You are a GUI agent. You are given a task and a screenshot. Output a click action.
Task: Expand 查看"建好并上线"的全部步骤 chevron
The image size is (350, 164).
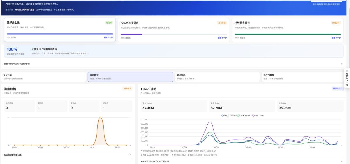click(x=342, y=64)
